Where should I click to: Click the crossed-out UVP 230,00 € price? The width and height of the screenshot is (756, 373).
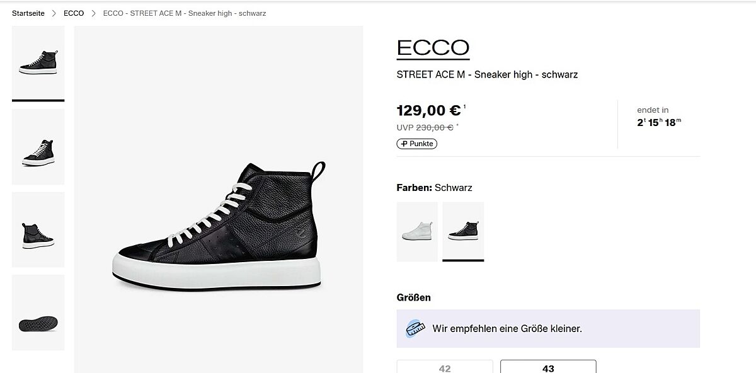point(434,127)
